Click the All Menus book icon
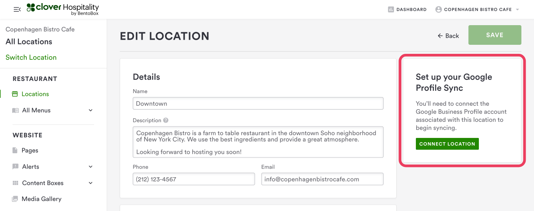 point(15,110)
